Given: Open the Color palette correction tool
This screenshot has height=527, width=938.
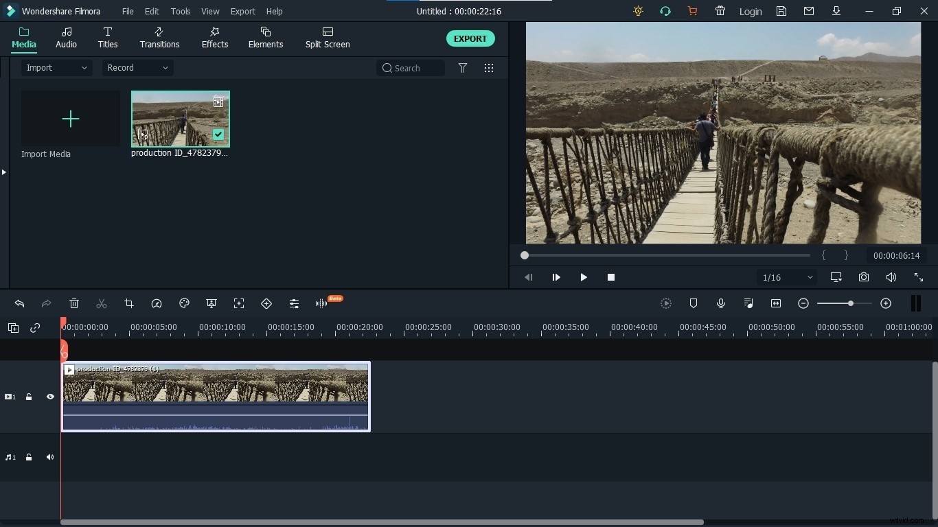Looking at the screenshot, I should pyautogui.click(x=184, y=304).
